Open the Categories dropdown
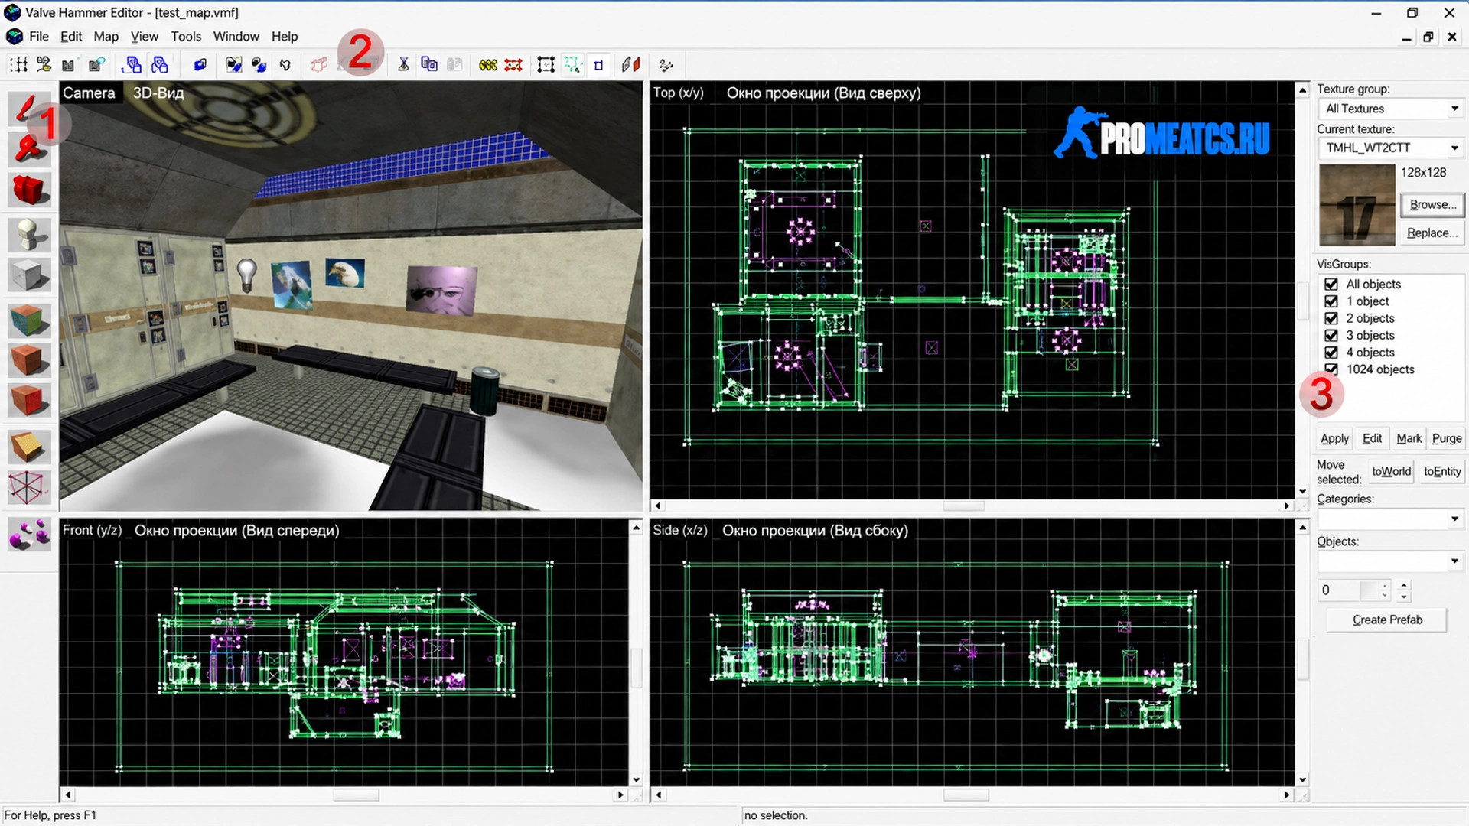Screen dimensions: 1469x826 (x=1390, y=519)
